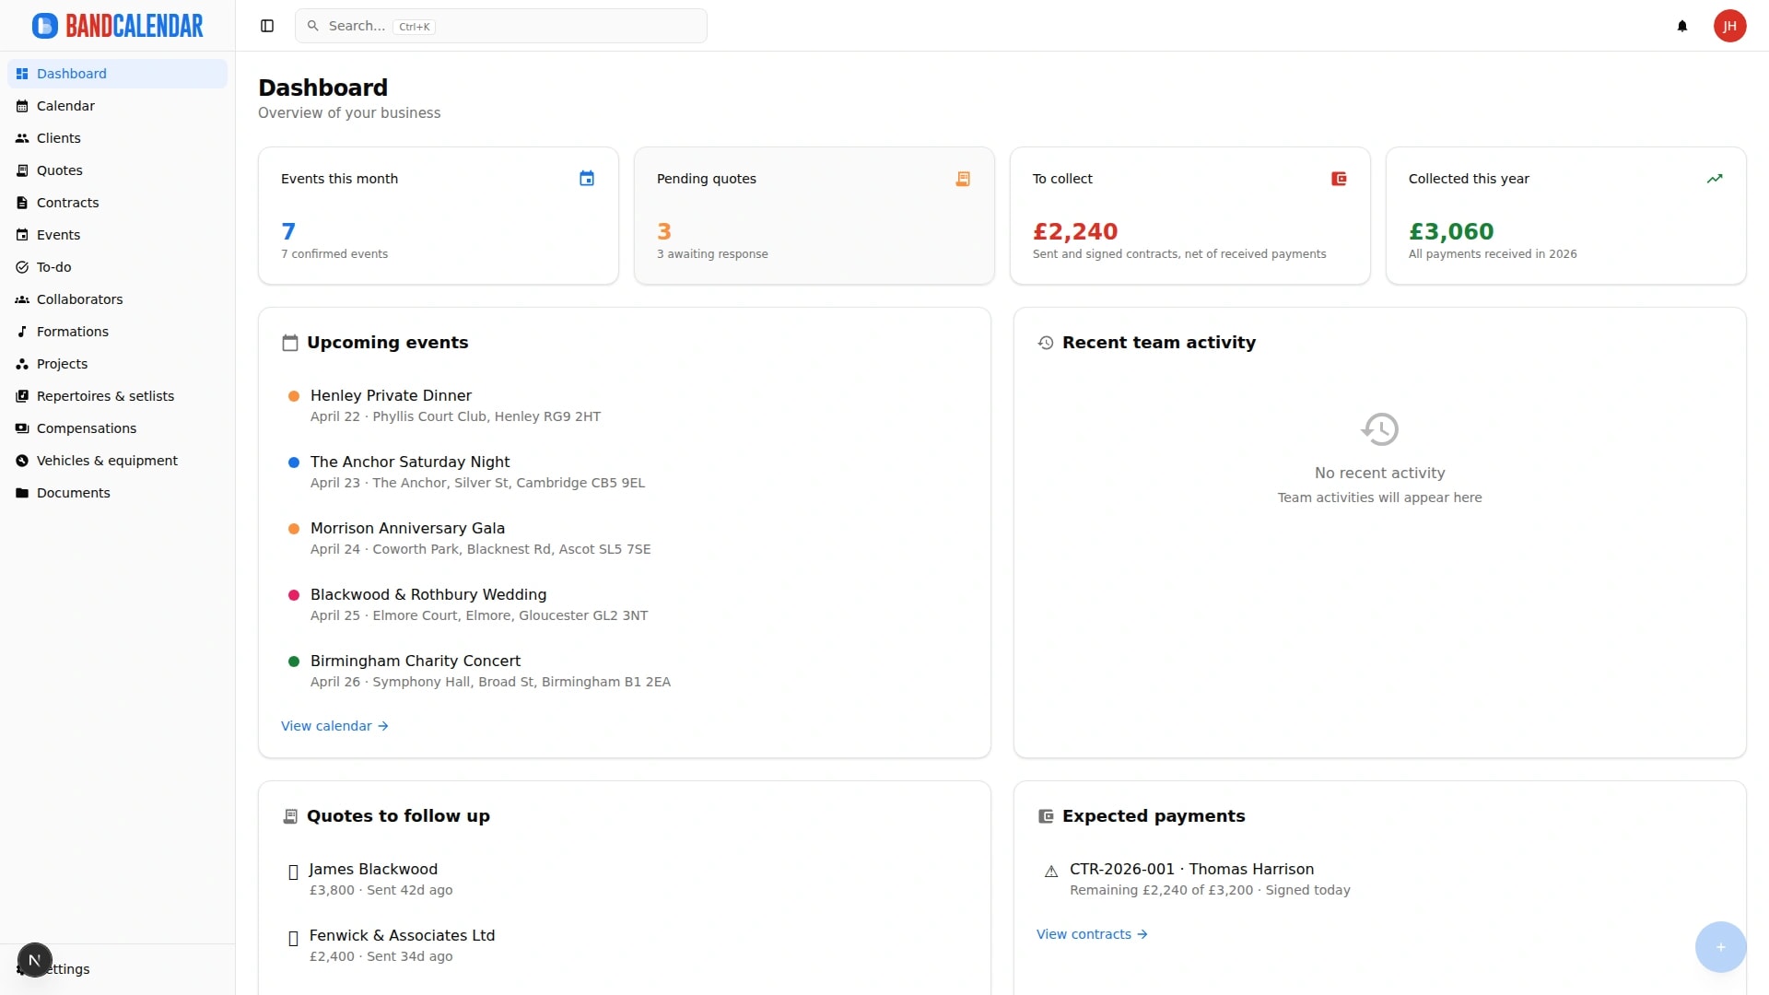Click the wallet icon beside Expected payments heading
1769x995 pixels.
tap(1046, 816)
